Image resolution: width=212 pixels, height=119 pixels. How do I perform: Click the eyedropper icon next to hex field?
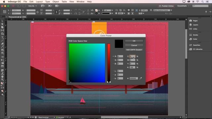click(141, 78)
